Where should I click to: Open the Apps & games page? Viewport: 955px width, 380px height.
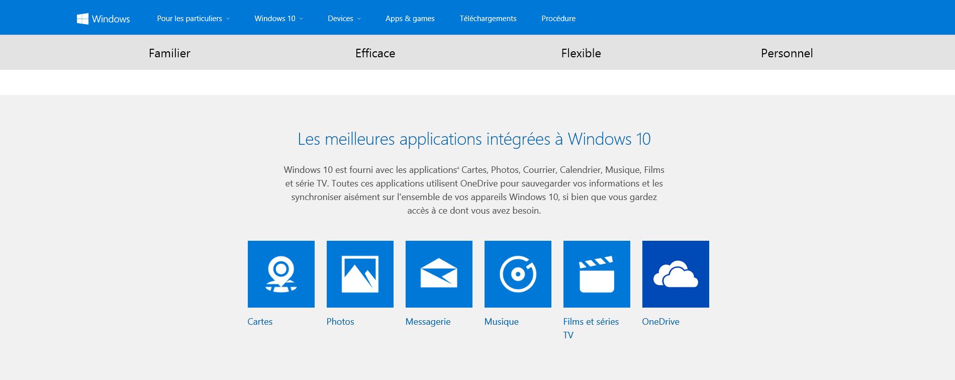click(410, 19)
